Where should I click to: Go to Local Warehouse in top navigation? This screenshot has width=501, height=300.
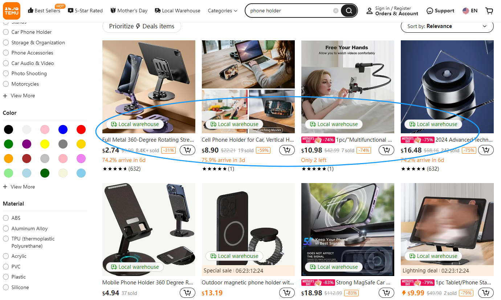pyautogui.click(x=178, y=11)
